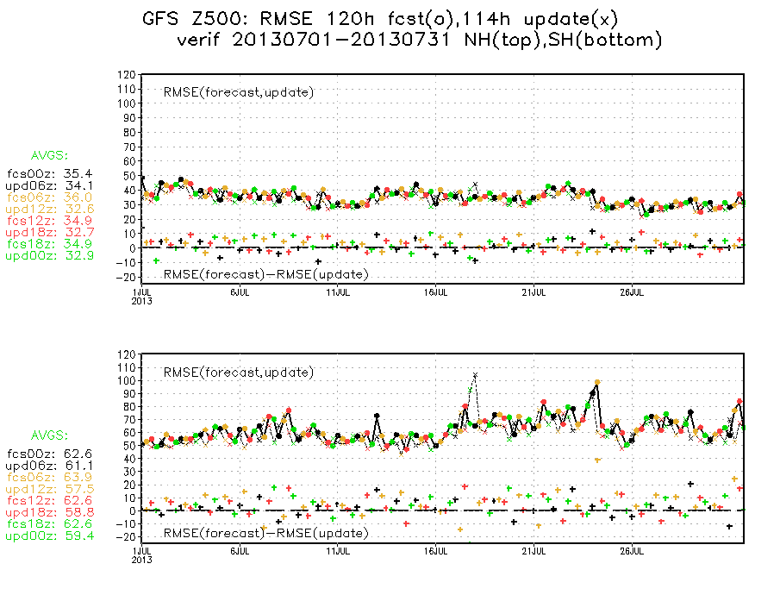This screenshot has height=595, width=780.
Task: Click the '16JUL' tick label under bottom chart
Action: pyautogui.click(x=436, y=551)
